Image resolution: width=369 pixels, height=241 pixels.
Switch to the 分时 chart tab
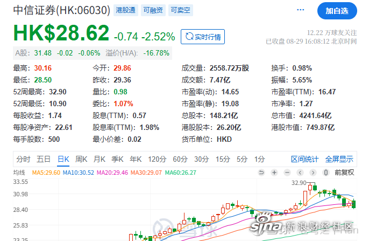(23, 159)
